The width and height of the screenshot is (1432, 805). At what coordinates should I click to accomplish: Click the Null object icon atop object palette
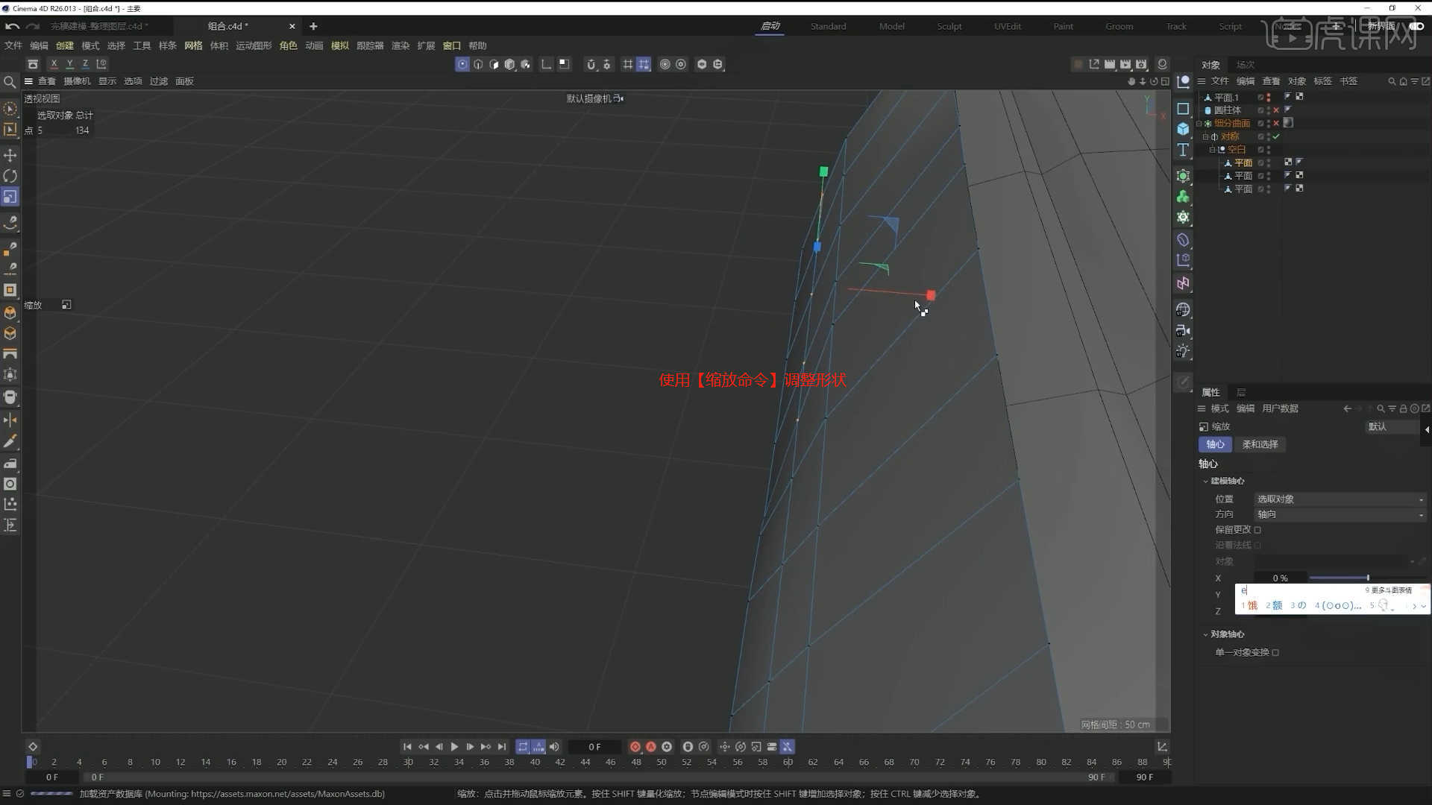[x=1183, y=82]
